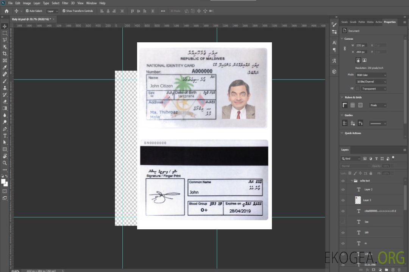Select the Lasso tool
Image resolution: width=409 pixels, height=272 pixels.
(x=5, y=40)
